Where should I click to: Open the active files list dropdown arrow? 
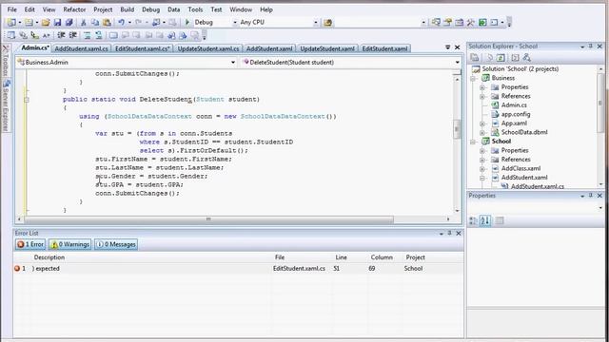click(x=448, y=47)
